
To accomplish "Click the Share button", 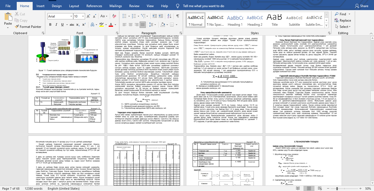I will click(361, 6).
